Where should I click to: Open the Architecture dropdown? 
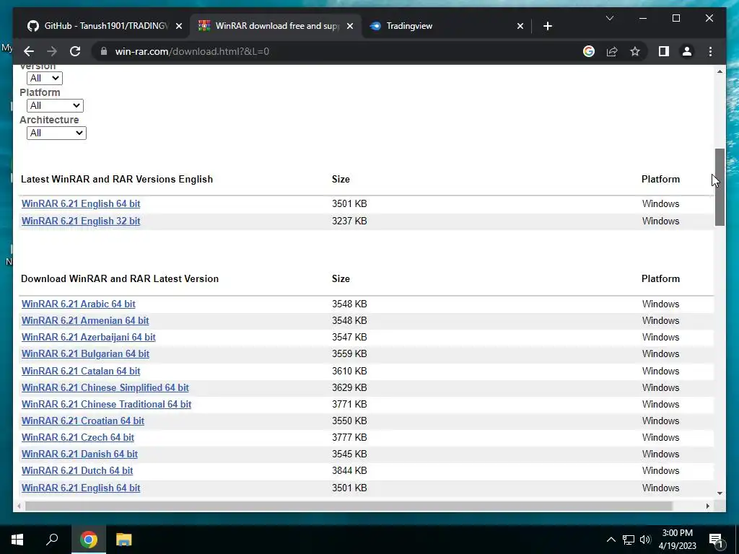tap(56, 133)
